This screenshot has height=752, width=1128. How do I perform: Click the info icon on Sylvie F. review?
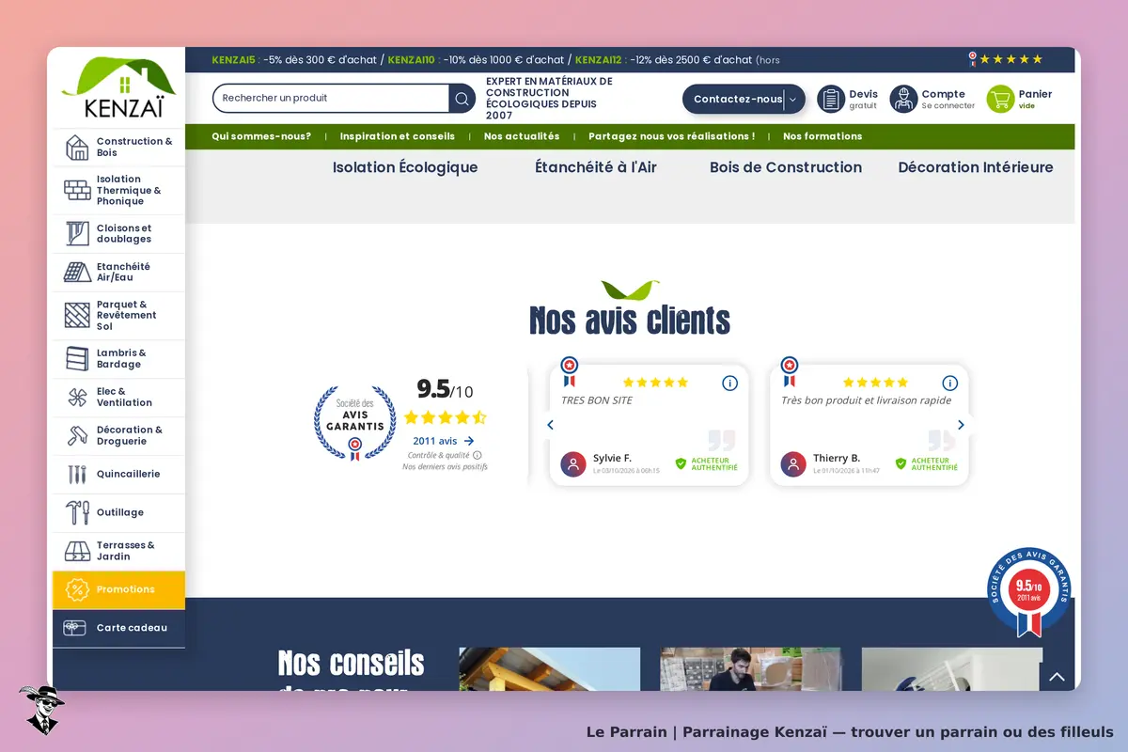730,384
